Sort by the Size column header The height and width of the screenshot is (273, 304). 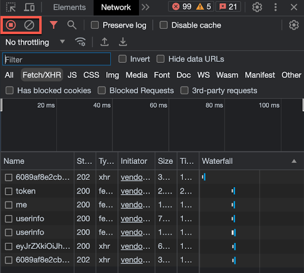point(166,161)
